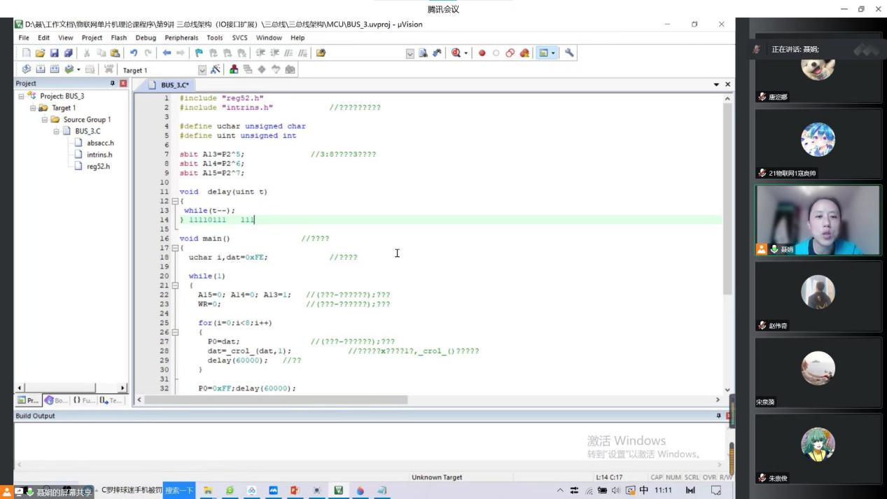Open Target Options magic wand icon
887x499 pixels.
(216, 69)
